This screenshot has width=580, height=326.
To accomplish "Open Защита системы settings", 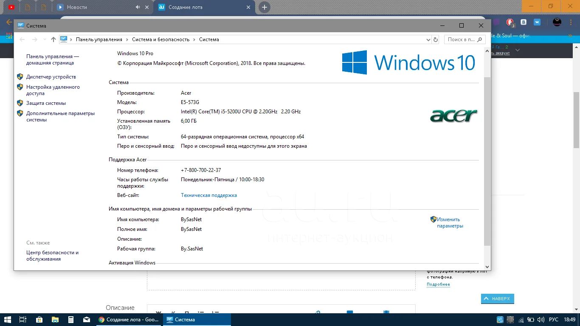I will (x=46, y=103).
